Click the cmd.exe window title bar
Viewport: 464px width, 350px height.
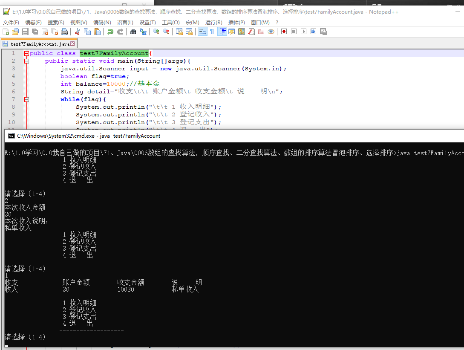234,136
